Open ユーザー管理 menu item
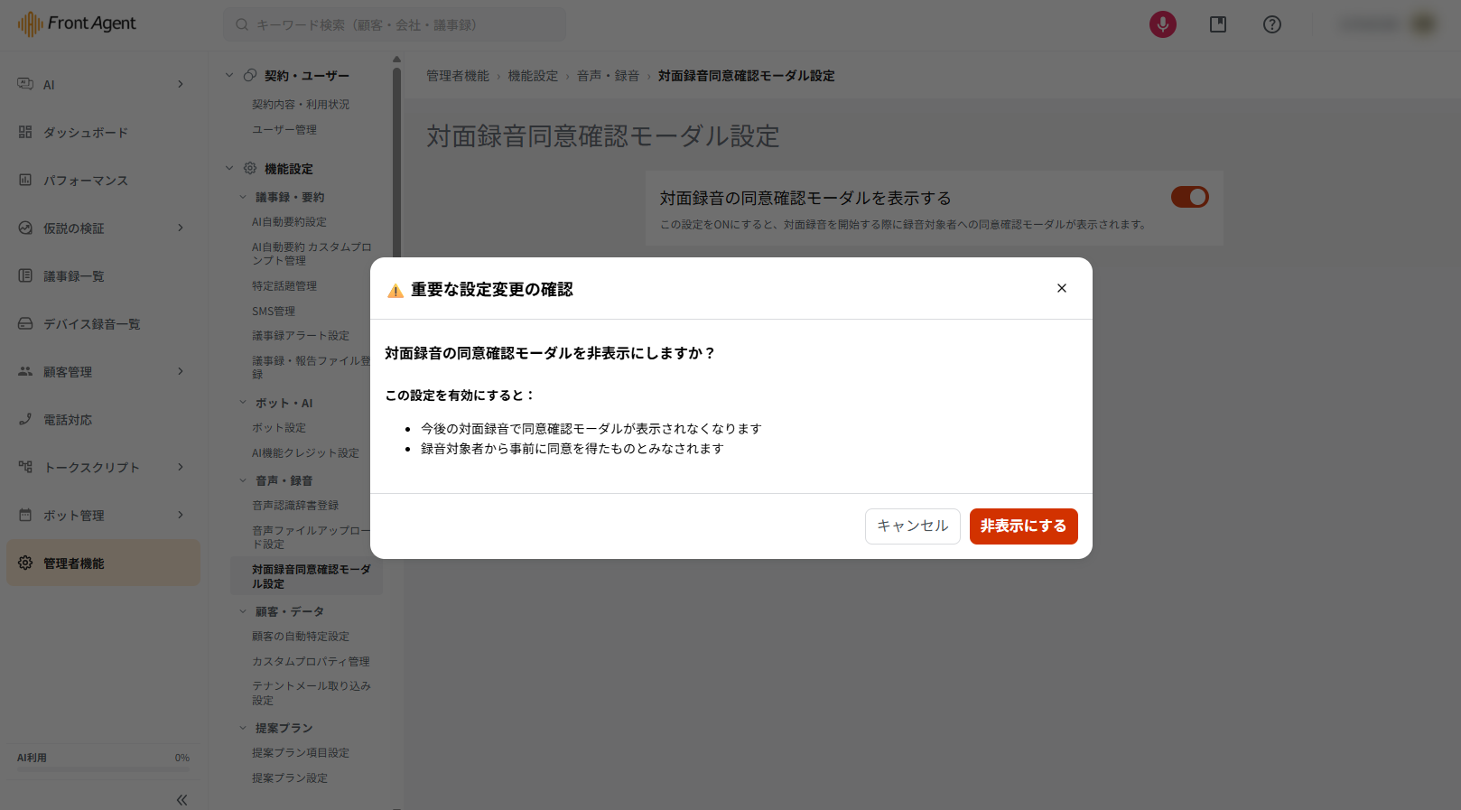This screenshot has width=1461, height=810. [284, 130]
